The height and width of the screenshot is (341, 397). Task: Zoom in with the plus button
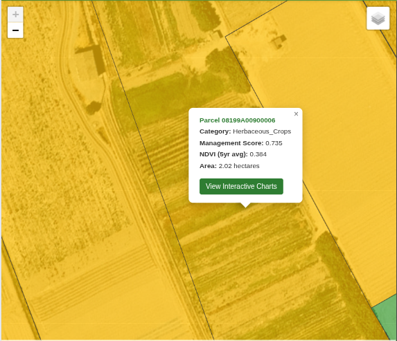15,15
